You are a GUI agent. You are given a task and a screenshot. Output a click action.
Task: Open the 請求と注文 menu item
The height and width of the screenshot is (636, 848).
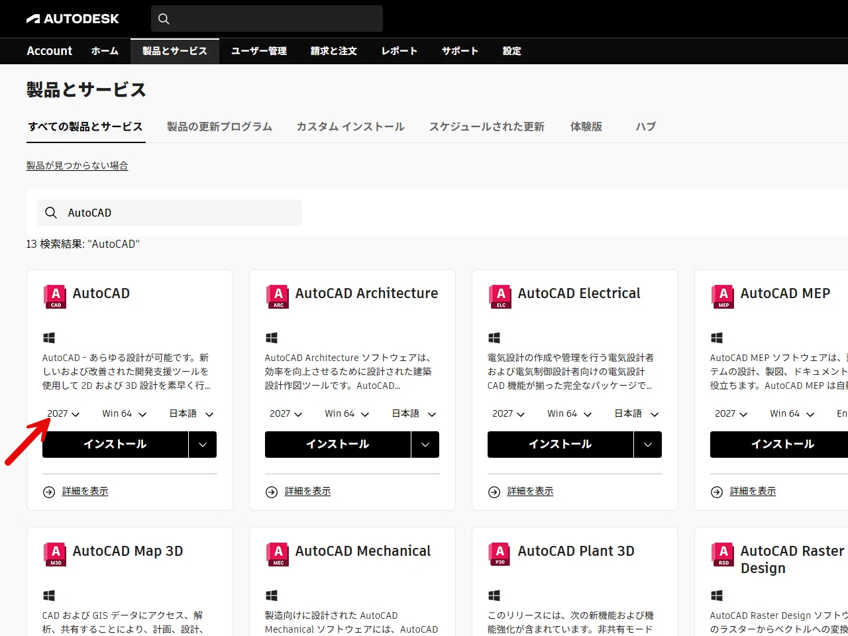(x=334, y=51)
